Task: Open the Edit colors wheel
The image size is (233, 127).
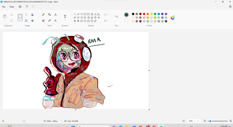Action: 173,18
